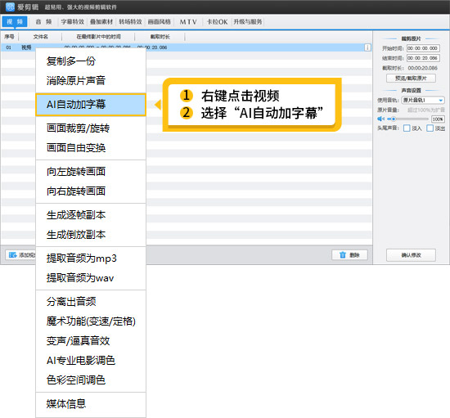
Task: Choose 生成倒放副本 menu item
Action: click(91, 235)
